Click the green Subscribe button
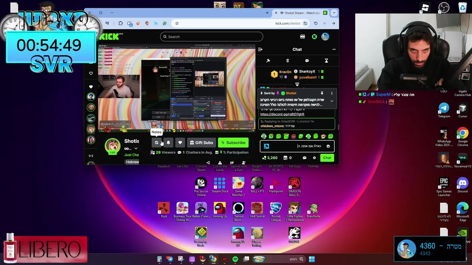 233,143
